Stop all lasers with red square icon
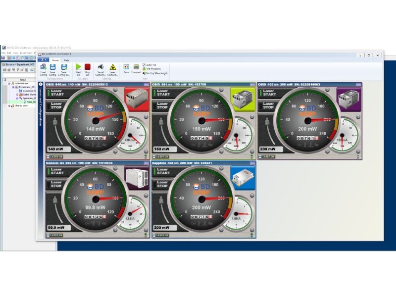 [x=88, y=70]
